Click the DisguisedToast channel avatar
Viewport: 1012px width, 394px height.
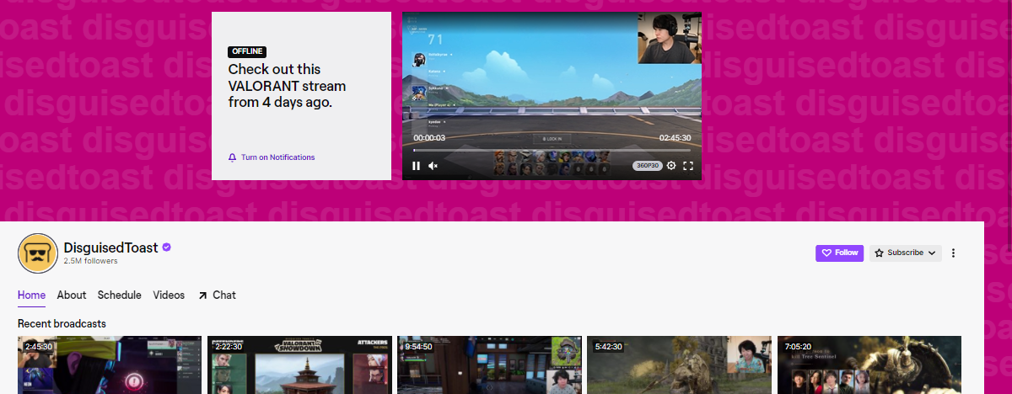37,253
